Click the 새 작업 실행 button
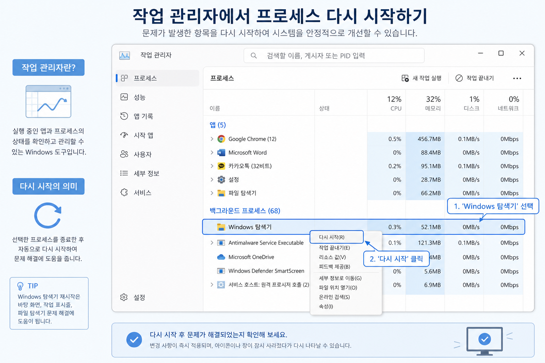This screenshot has width=545, height=363. [422, 78]
